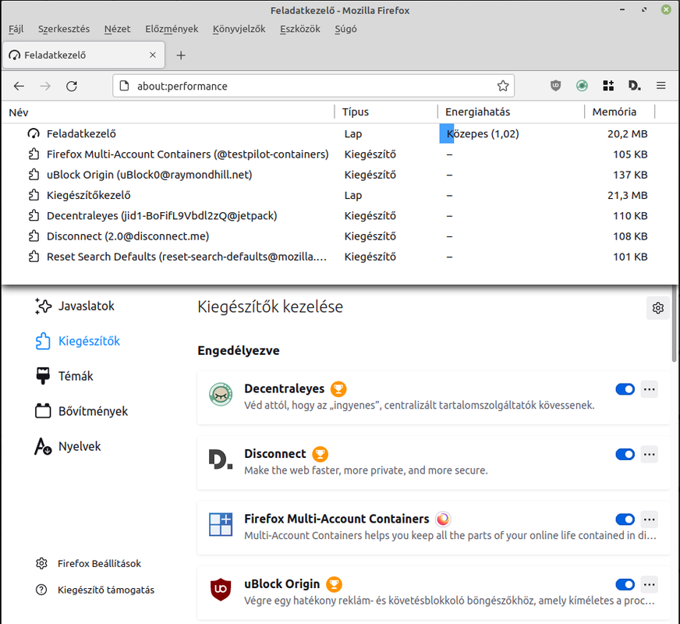Image resolution: width=680 pixels, height=624 pixels.
Task: Sort by the Energiahatás column header
Action: pyautogui.click(x=511, y=112)
